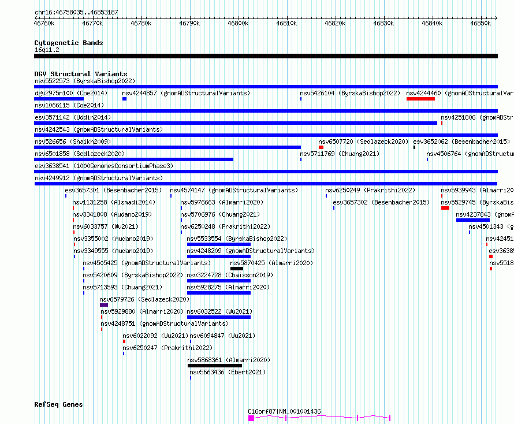
Task: Select the nsv5713593 (Chuang2021) label
Action: click(x=122, y=287)
